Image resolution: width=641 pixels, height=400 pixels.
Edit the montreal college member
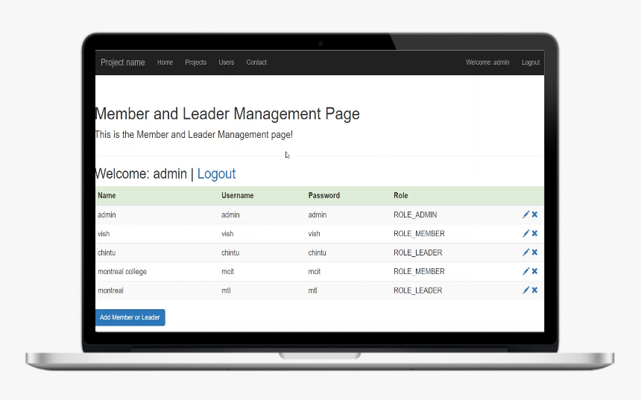pos(525,271)
